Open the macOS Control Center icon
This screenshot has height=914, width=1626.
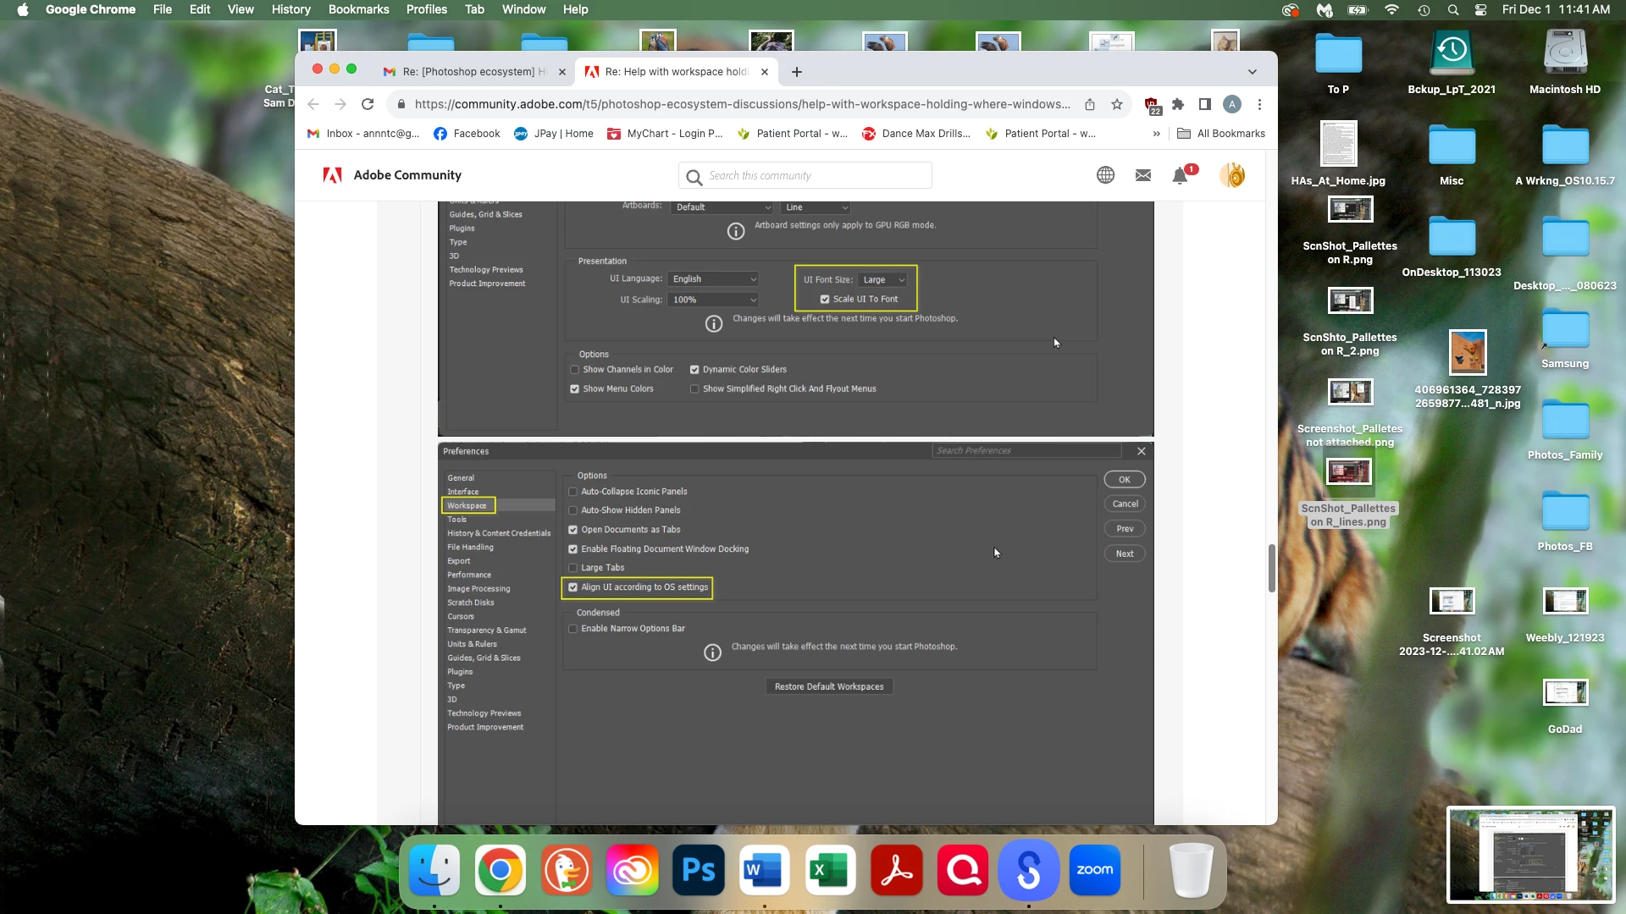1480,10
